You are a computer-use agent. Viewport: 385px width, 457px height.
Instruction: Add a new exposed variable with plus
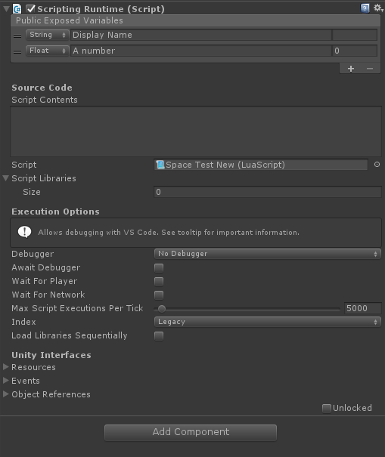(351, 69)
